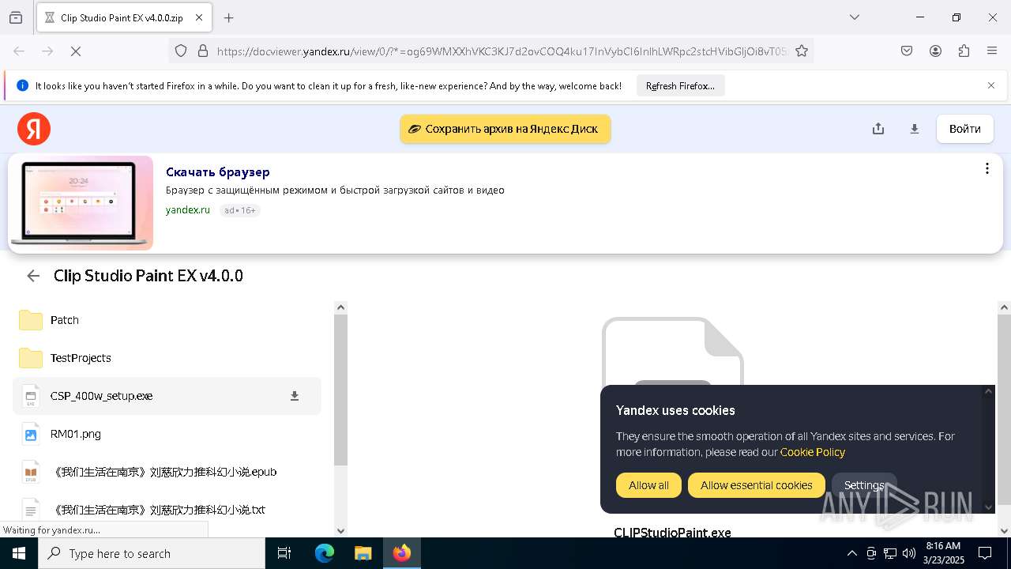1011x569 pixels.
Task: Open cookie Settings
Action: click(864, 485)
